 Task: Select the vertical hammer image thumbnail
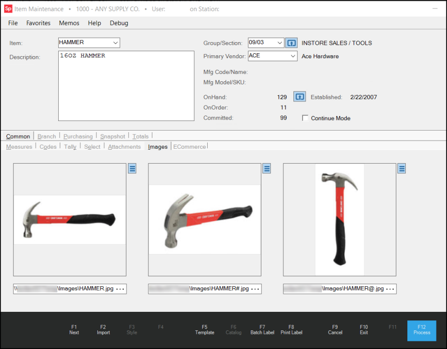(340, 219)
